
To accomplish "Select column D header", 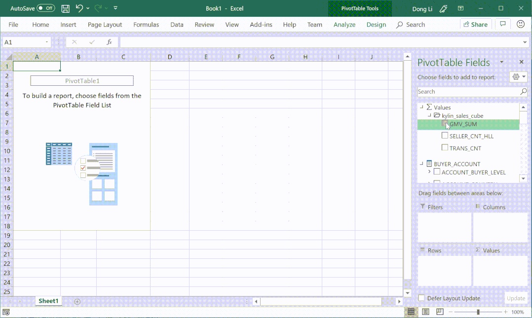I will 170,57.
